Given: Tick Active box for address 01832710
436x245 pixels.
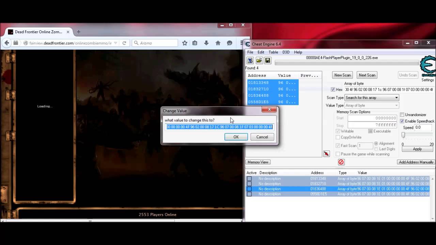Looking at the screenshot, I should click(249, 184).
